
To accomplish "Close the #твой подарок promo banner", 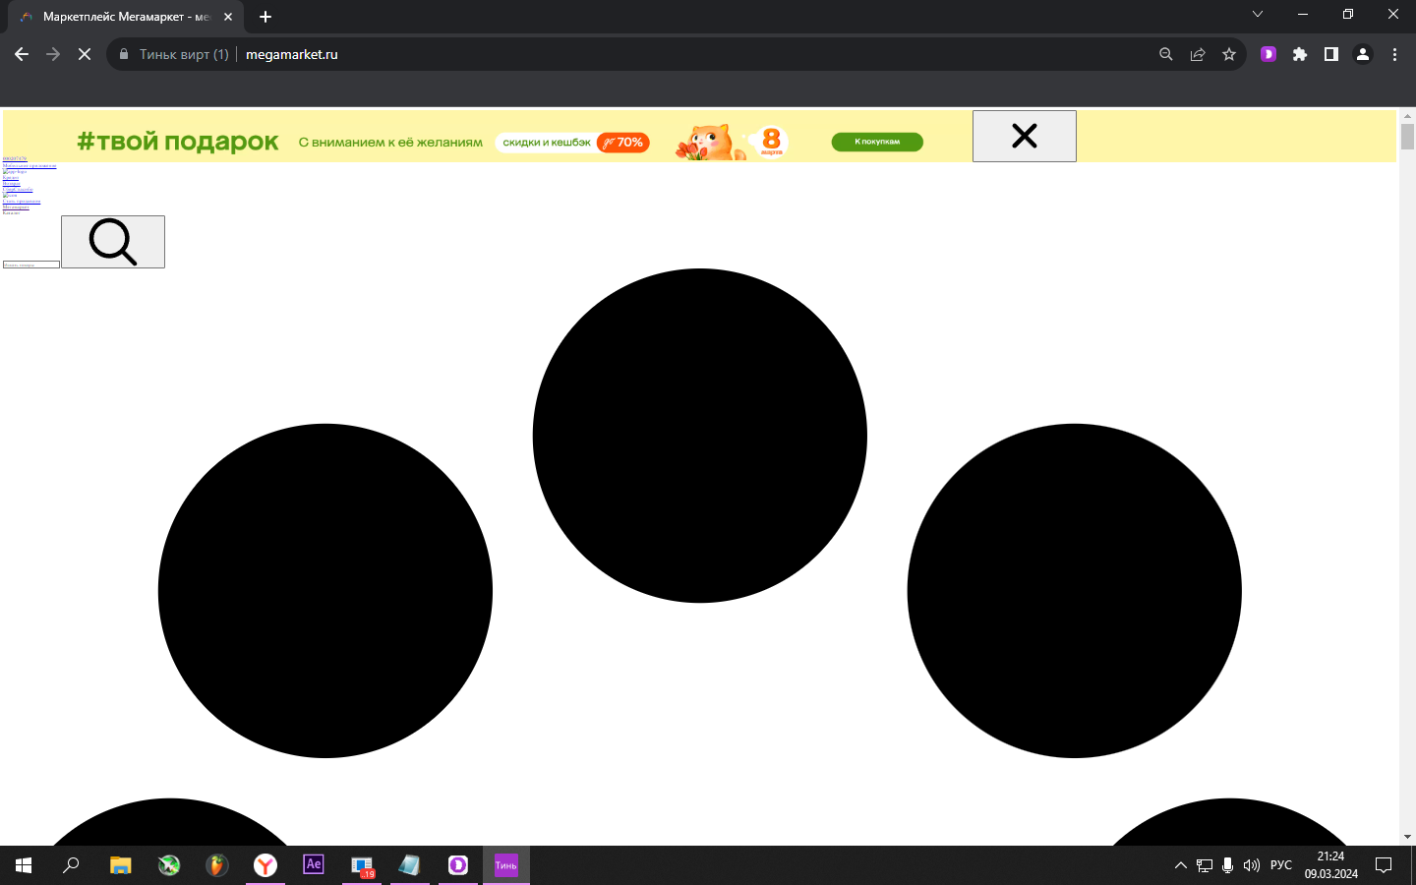I will coord(1025,136).
